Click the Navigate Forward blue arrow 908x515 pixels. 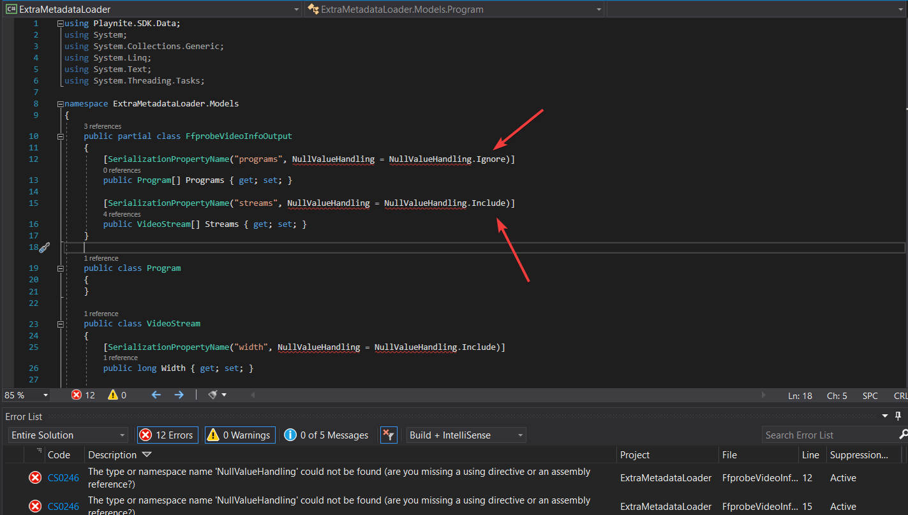click(x=179, y=395)
